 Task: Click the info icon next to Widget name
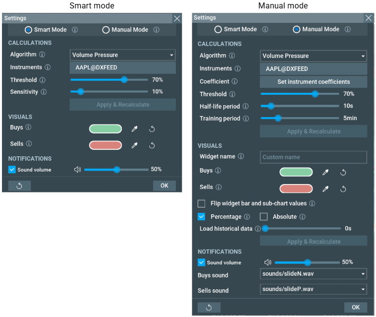coord(241,157)
